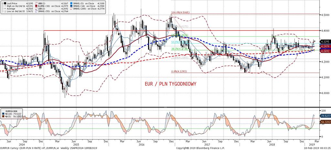Click the High marker icon in legend
The height and width of the screenshot is (150, 331).
[x=5, y=6]
